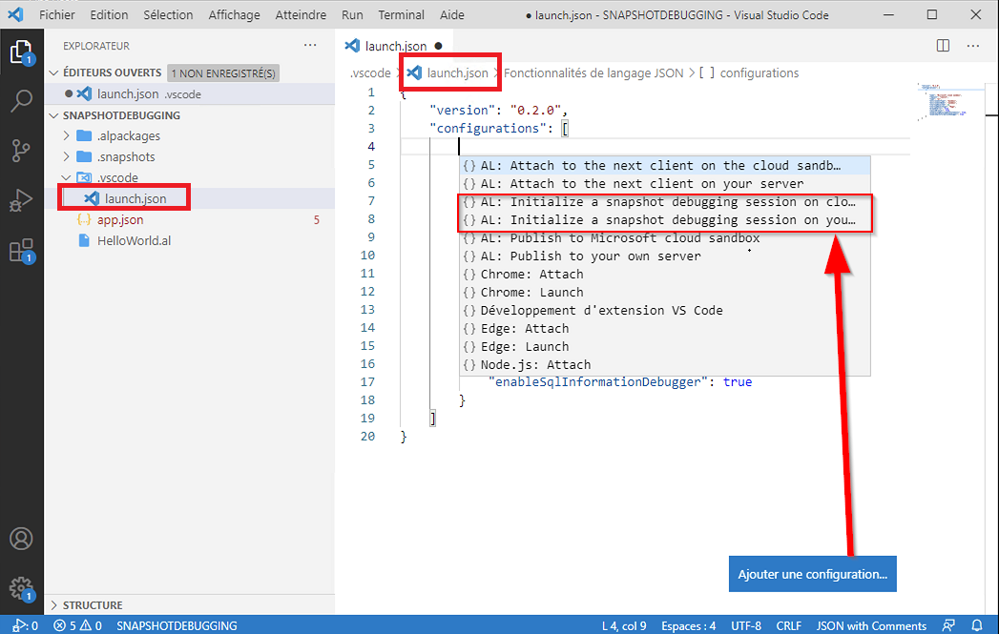Choose Edge: Launch suggestion
Image resolution: width=999 pixels, height=634 pixels.
[x=664, y=347]
